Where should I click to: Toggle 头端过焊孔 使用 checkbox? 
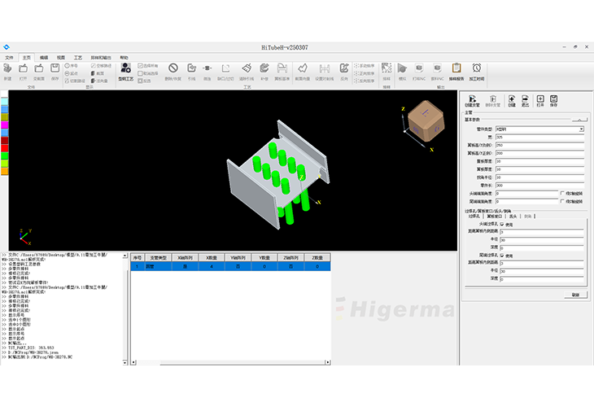click(501, 224)
